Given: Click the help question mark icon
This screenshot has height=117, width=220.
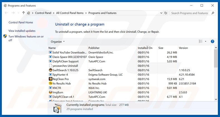Looking at the screenshot, I should (x=212, y=41).
